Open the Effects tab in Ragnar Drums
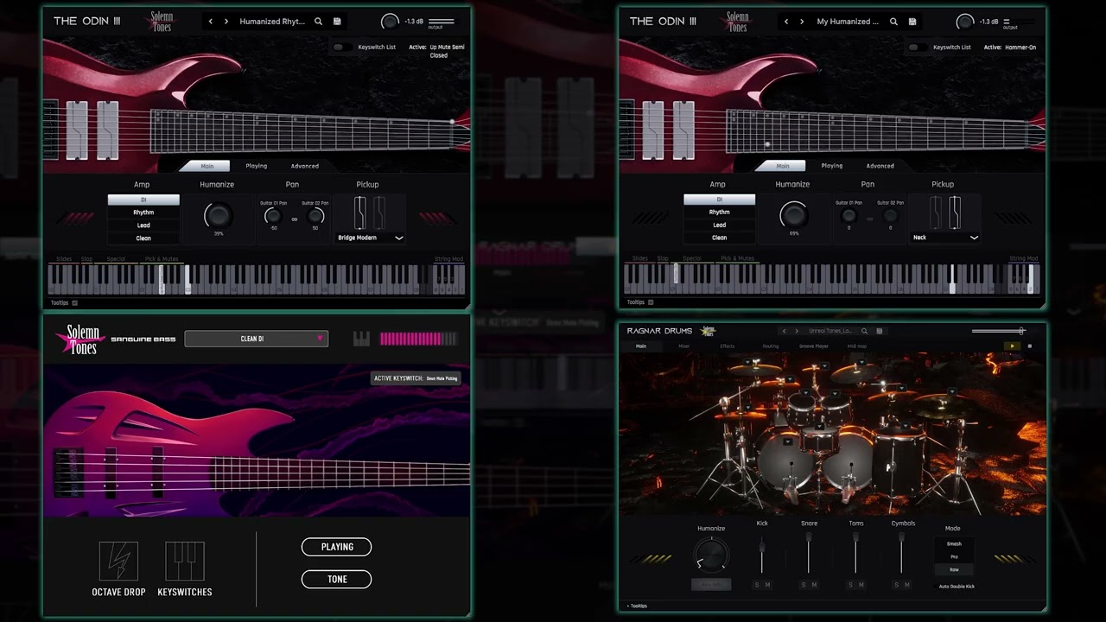1106x622 pixels. [x=728, y=346]
